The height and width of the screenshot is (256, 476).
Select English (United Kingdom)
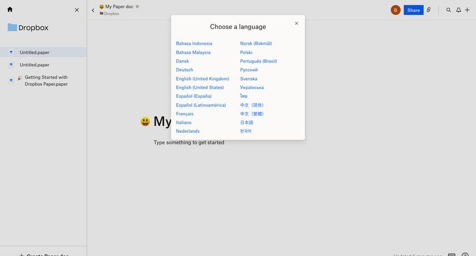203,79
